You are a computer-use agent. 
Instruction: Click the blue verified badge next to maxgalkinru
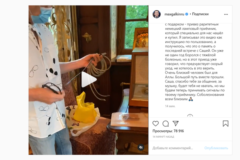187,14
